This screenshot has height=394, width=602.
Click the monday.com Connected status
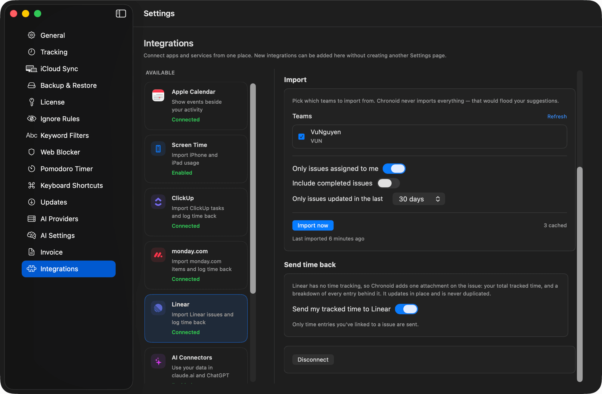(x=186, y=279)
